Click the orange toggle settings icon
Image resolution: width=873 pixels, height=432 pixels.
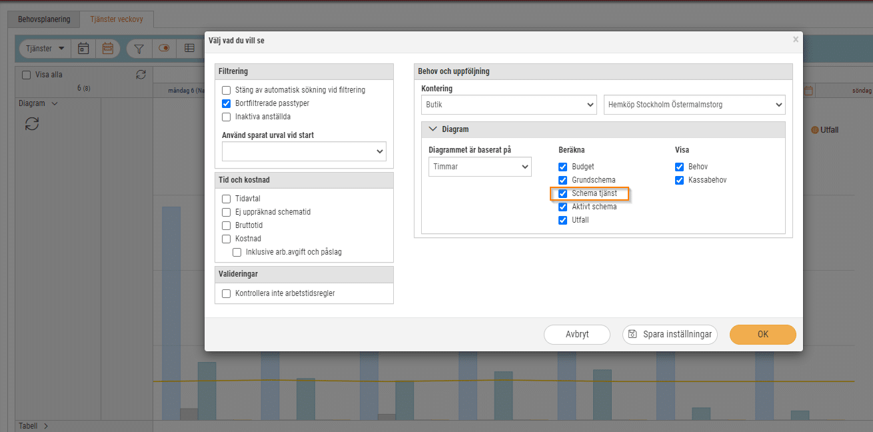(x=164, y=48)
